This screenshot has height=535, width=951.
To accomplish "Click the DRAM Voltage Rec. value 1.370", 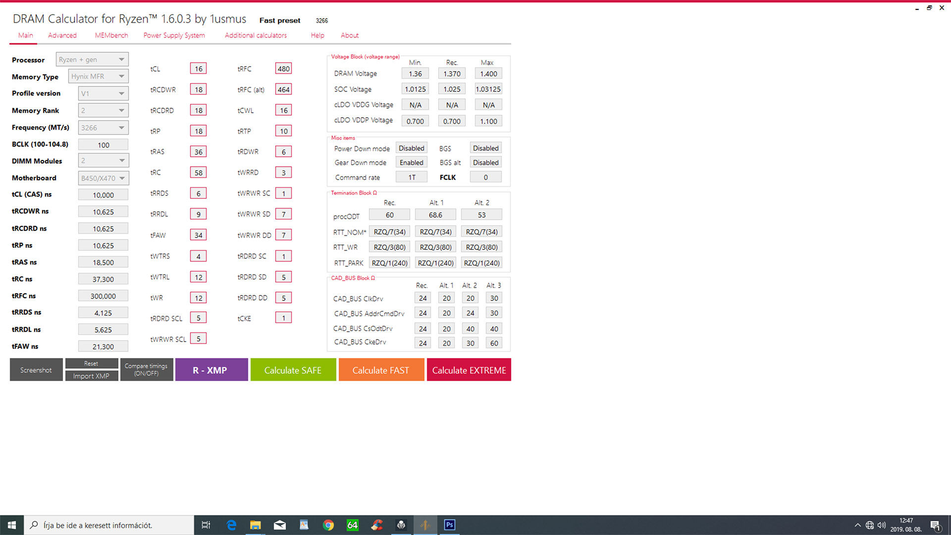I will click(452, 73).
